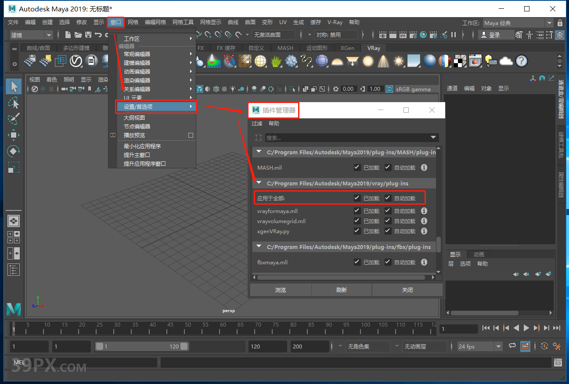Click the Refresh button
The height and width of the screenshot is (384, 569).
[x=342, y=290]
